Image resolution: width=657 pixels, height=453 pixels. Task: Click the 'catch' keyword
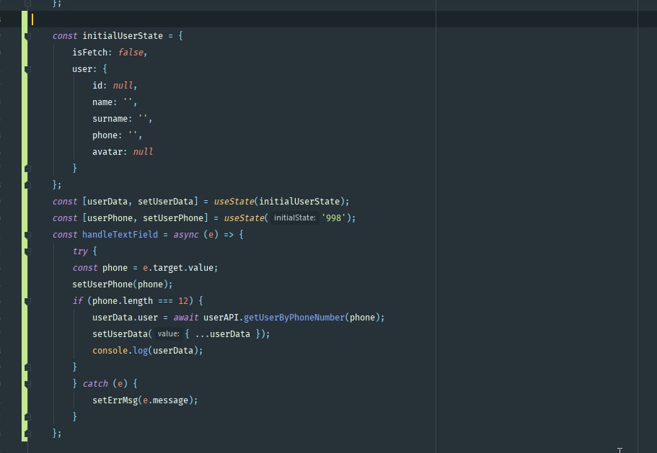[95, 384]
